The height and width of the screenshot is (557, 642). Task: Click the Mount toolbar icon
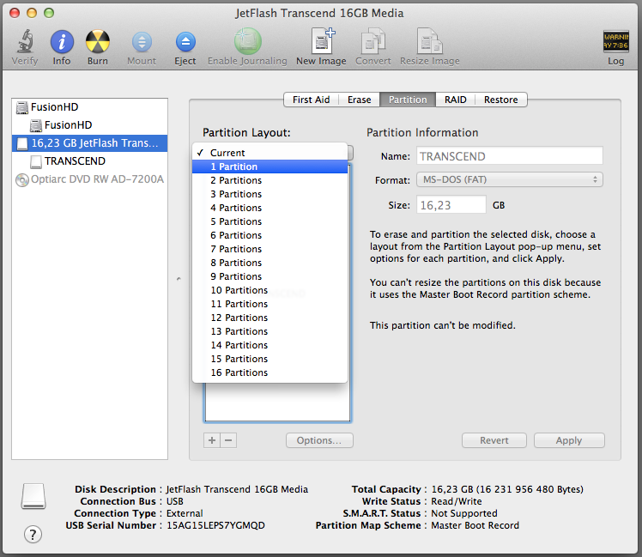[142, 42]
